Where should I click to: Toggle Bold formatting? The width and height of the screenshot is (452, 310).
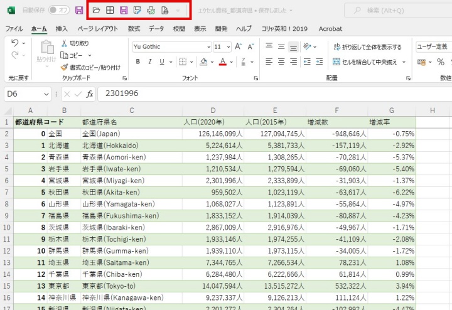tap(138, 61)
